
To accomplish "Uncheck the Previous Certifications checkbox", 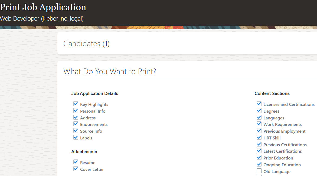I will [259, 144].
